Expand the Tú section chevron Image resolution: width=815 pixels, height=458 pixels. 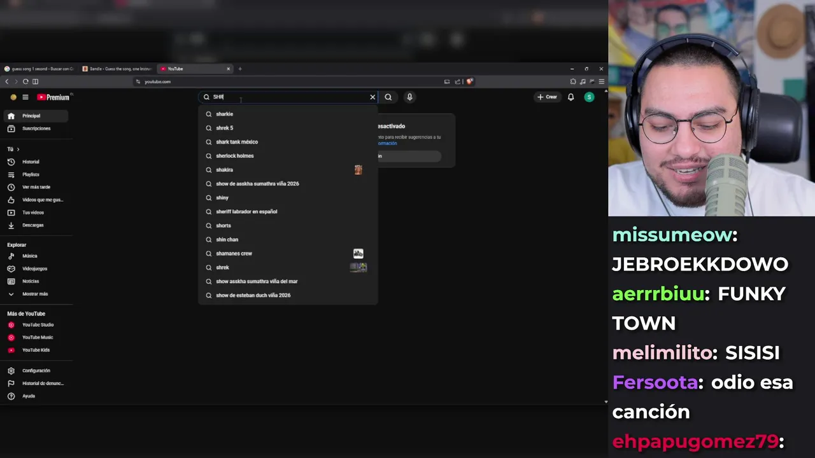tap(18, 149)
